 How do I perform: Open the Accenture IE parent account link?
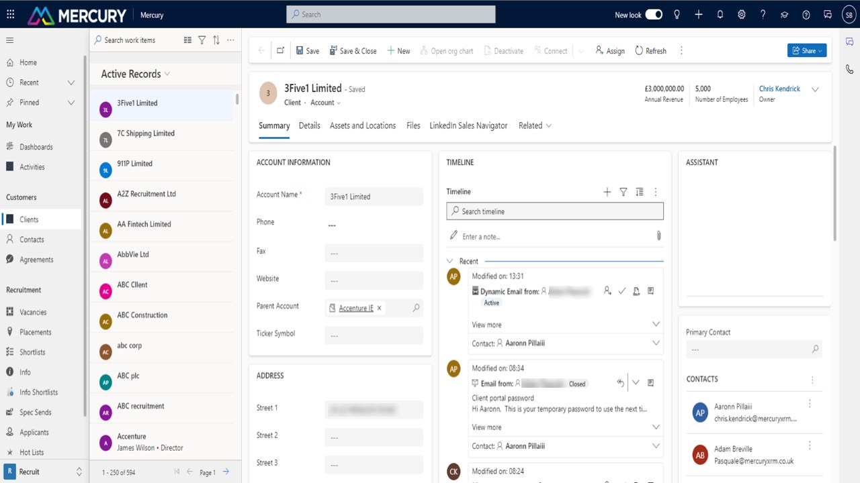click(356, 308)
